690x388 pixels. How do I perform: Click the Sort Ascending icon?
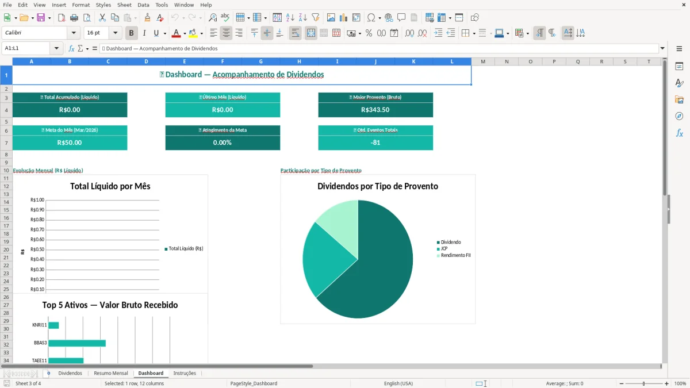(290, 18)
